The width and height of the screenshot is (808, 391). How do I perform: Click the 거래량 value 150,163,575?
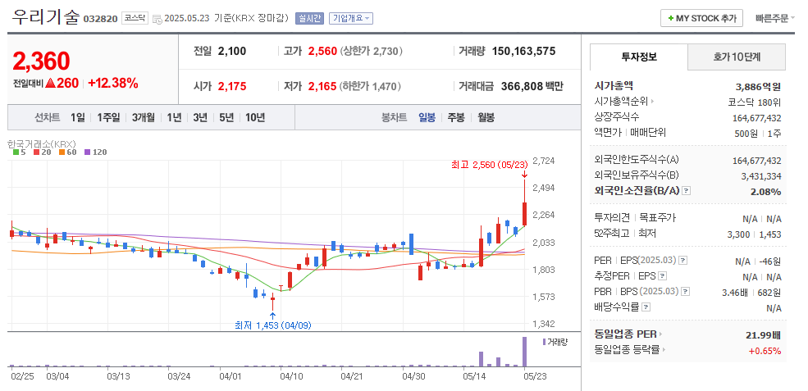pos(523,51)
